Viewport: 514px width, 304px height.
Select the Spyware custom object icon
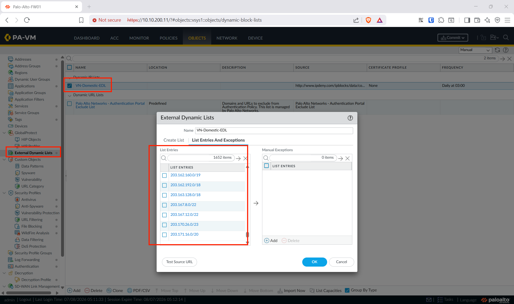[x=17, y=173]
